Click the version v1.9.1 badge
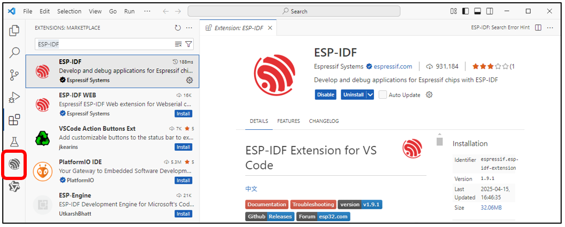Image resolution: width=565 pixels, height=227 pixels. point(360,205)
